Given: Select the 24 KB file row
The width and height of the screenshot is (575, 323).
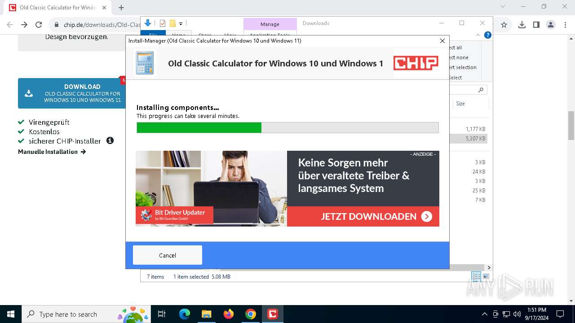Looking at the screenshot, I should (x=469, y=172).
